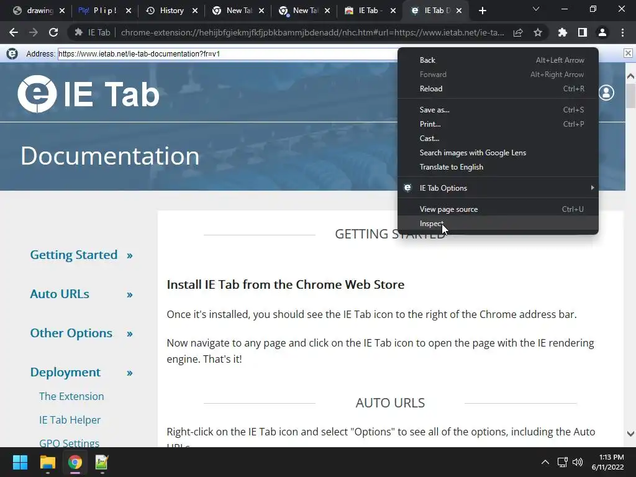The height and width of the screenshot is (477, 636).
Task: Open the Windows Start menu
Action: (x=20, y=462)
